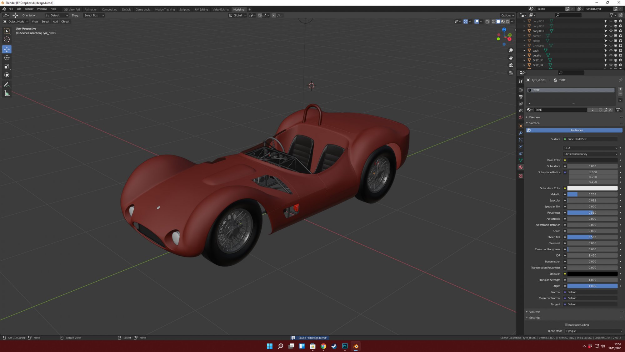Toggle X-Ray mode in viewport header

(487, 22)
